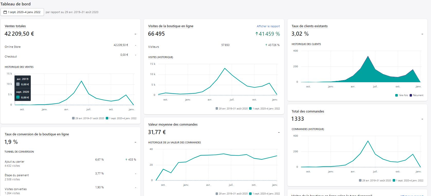The image size is (431, 196).
Task: Click the Ajout au panier row label
Action: pyautogui.click(x=15, y=162)
